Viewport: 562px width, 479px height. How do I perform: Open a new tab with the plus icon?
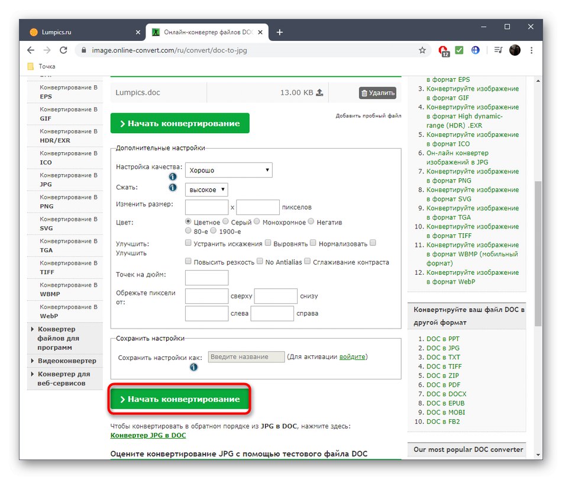(280, 33)
